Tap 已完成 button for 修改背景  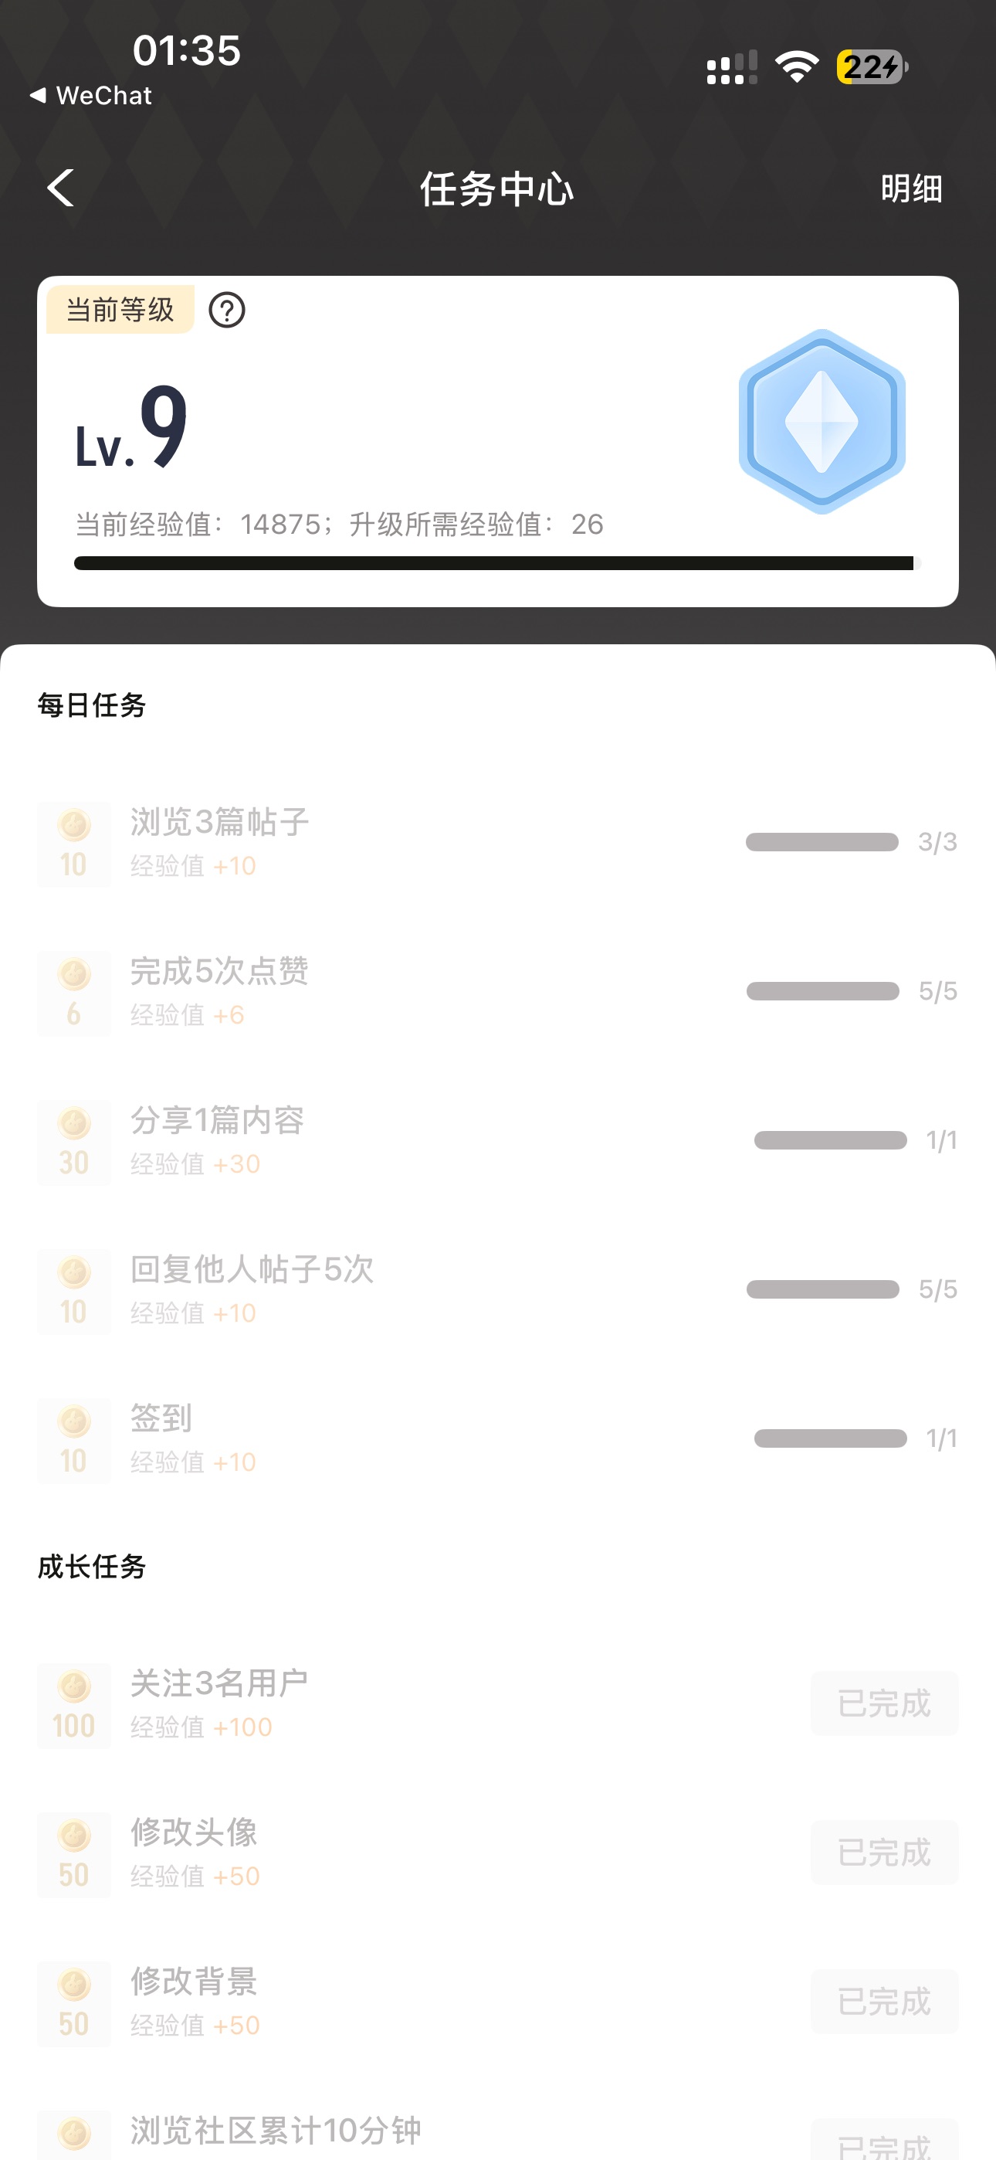(x=883, y=2002)
